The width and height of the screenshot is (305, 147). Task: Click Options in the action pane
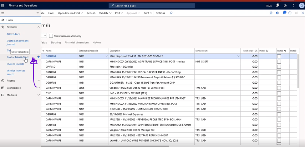coord(160,13)
